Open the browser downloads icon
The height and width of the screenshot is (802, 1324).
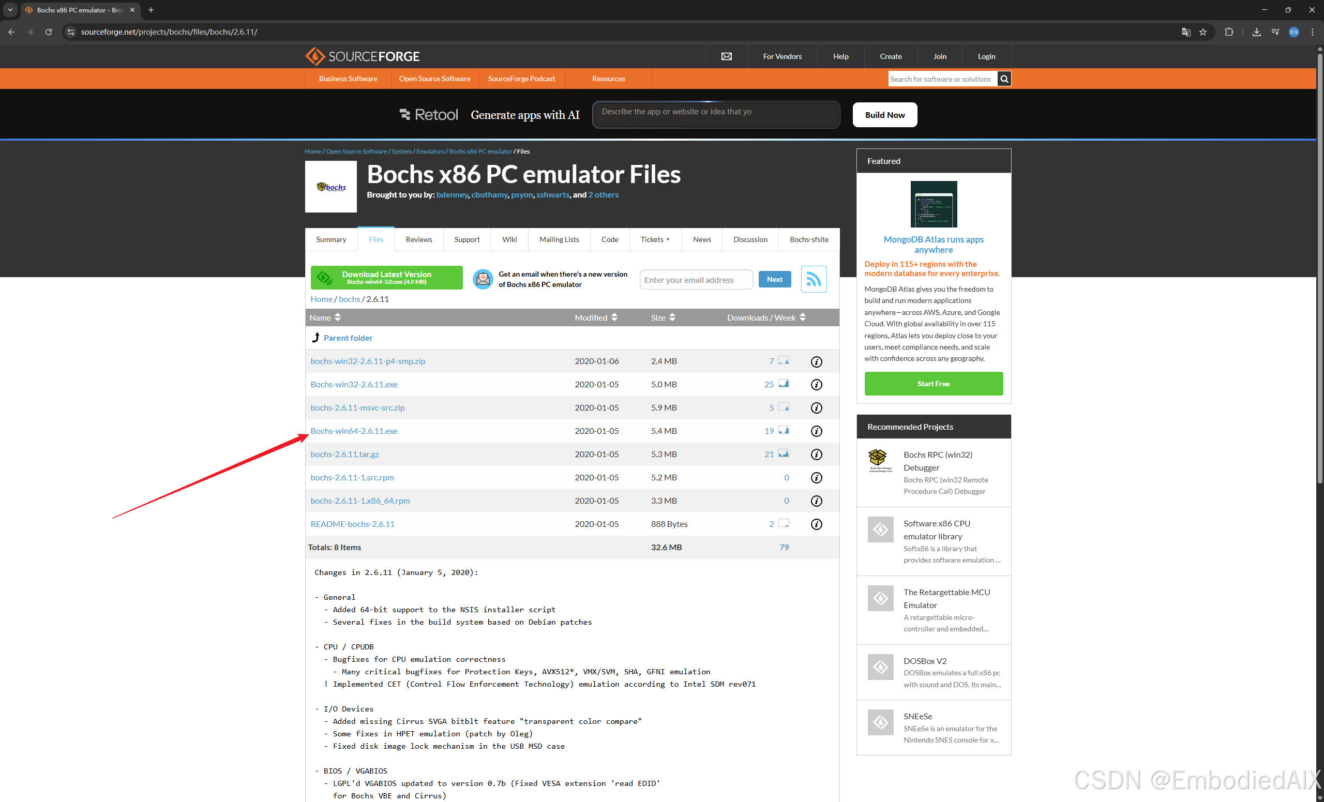[x=1256, y=32]
